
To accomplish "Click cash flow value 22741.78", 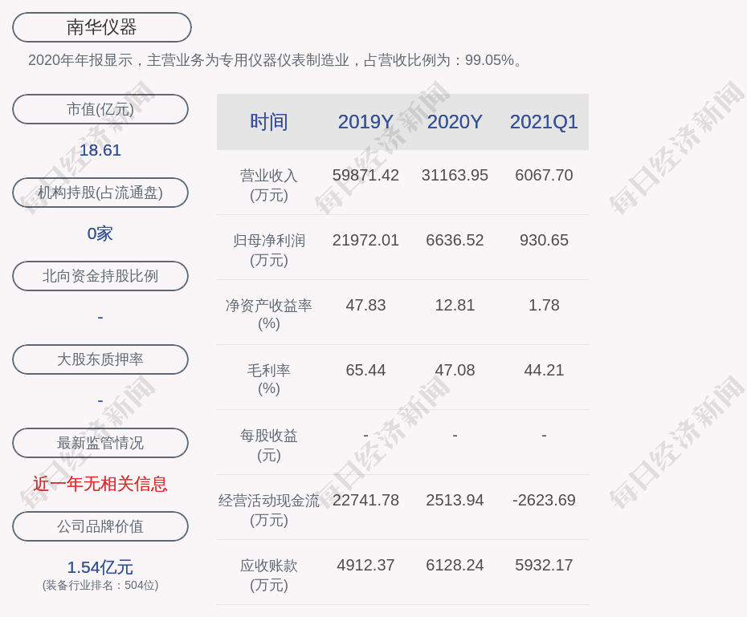I will point(365,501).
